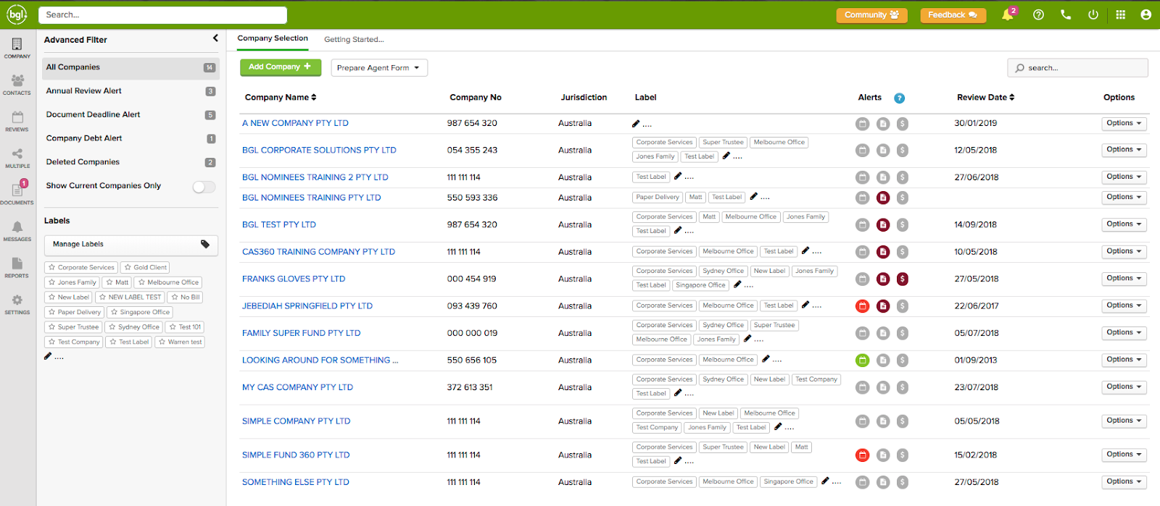Toggle Show Current Companies Only switch
The width and height of the screenshot is (1160, 506).
(204, 187)
